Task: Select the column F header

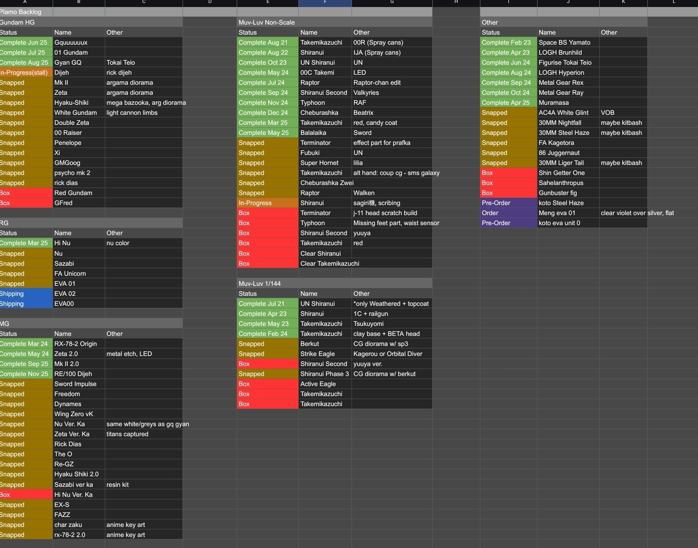Action: [x=325, y=3]
